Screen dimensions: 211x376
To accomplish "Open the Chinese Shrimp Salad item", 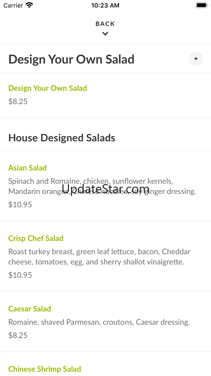I will (45, 369).
